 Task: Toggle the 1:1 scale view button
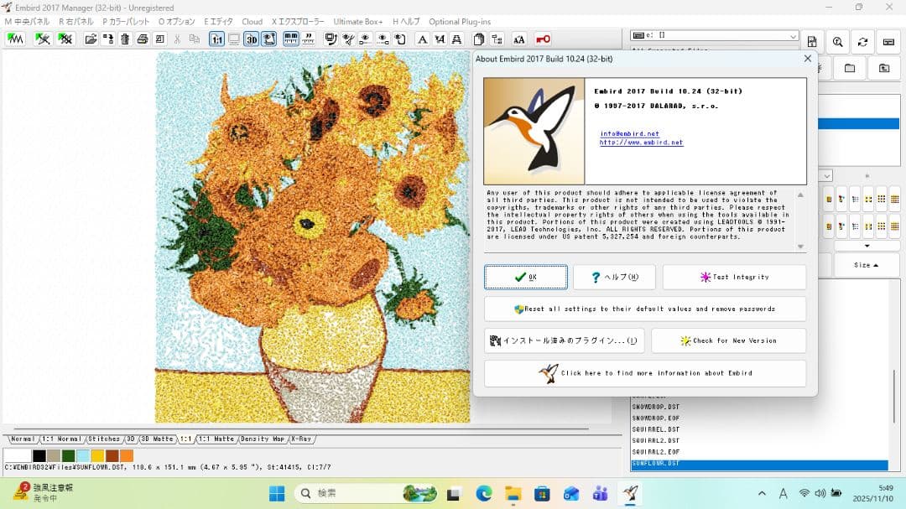(216, 39)
